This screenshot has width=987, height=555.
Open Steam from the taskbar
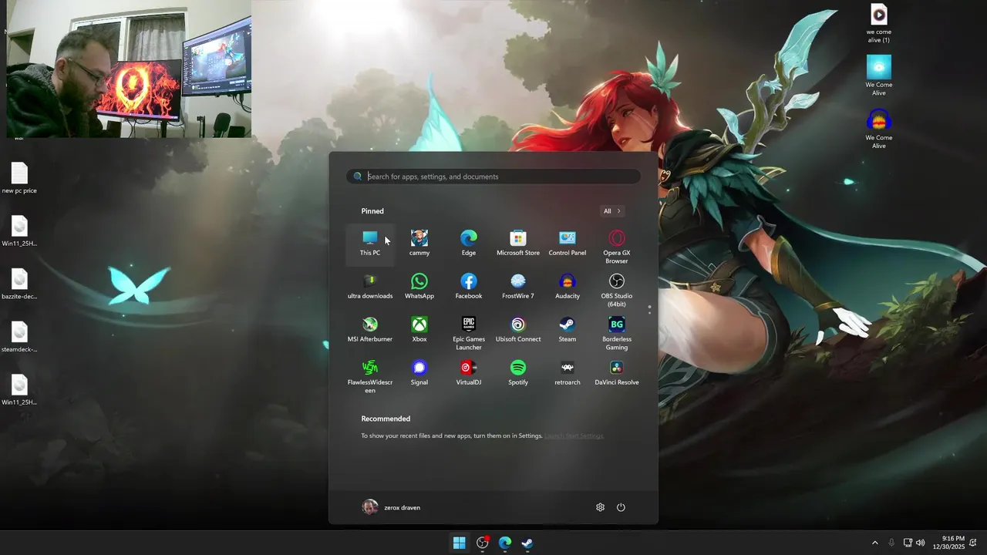527,543
